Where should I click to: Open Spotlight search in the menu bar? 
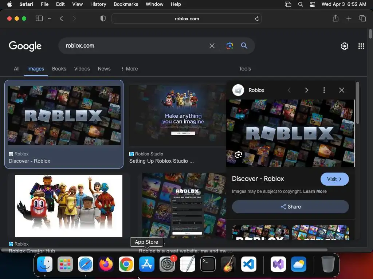pyautogui.click(x=301, y=4)
